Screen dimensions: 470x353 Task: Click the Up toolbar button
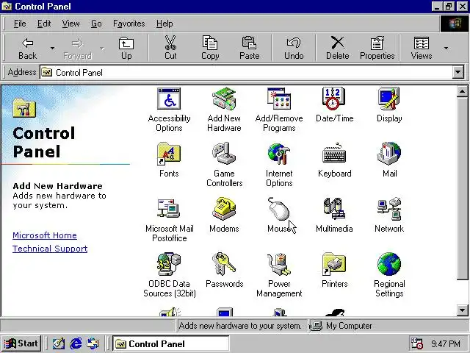click(x=126, y=48)
